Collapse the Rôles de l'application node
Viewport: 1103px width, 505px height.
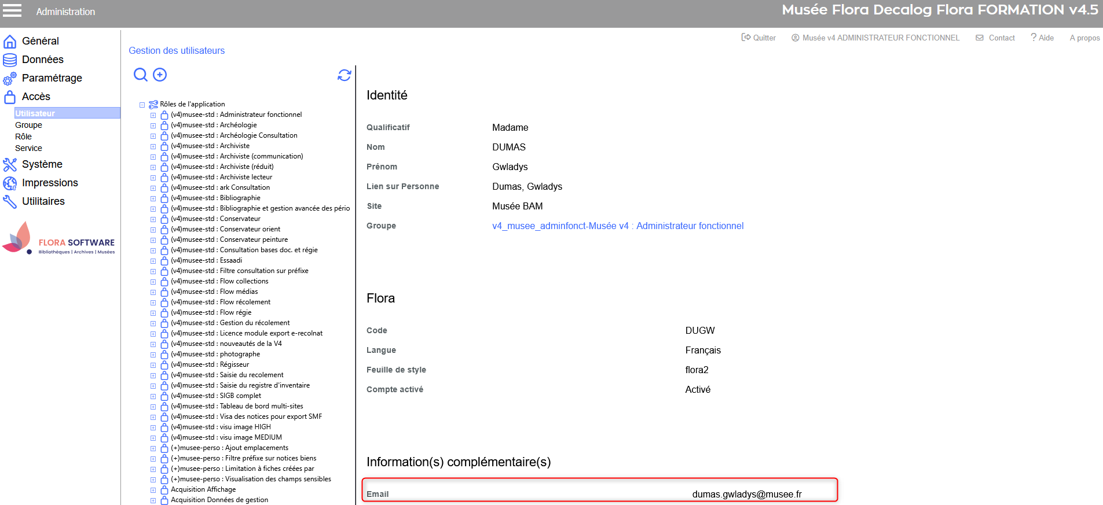(x=142, y=105)
